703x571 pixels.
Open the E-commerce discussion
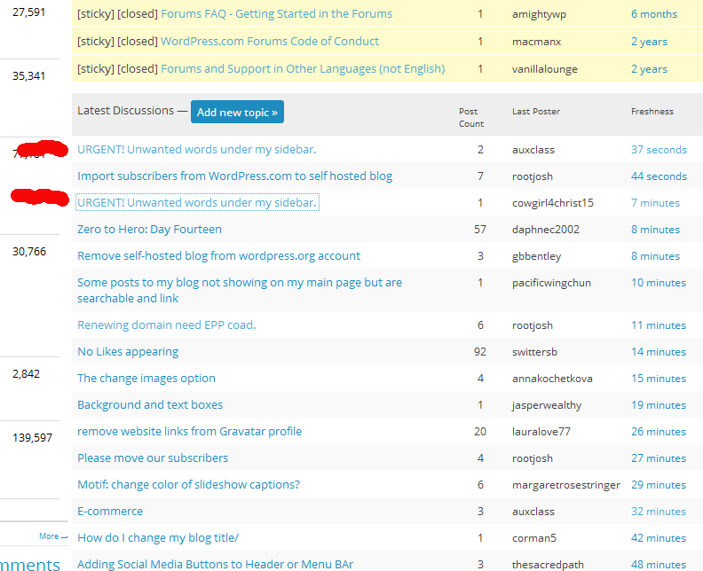(110, 511)
